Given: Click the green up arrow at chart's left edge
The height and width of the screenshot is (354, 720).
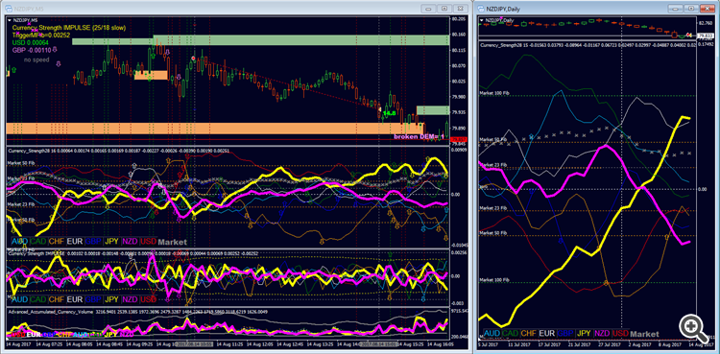Looking at the screenshot, I should (x=13, y=70).
